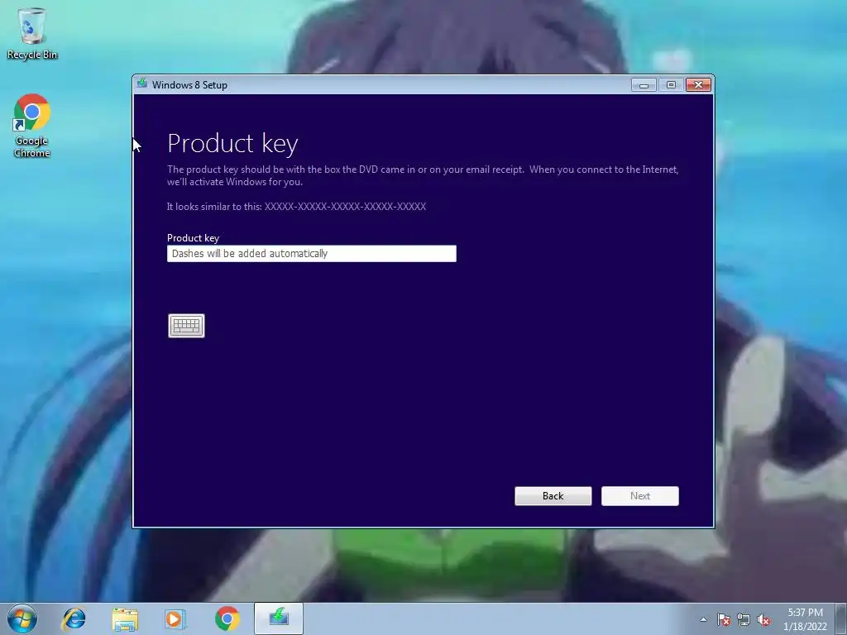Launch Windows Media Player from taskbar
This screenshot has height=635, width=847.
click(x=175, y=618)
